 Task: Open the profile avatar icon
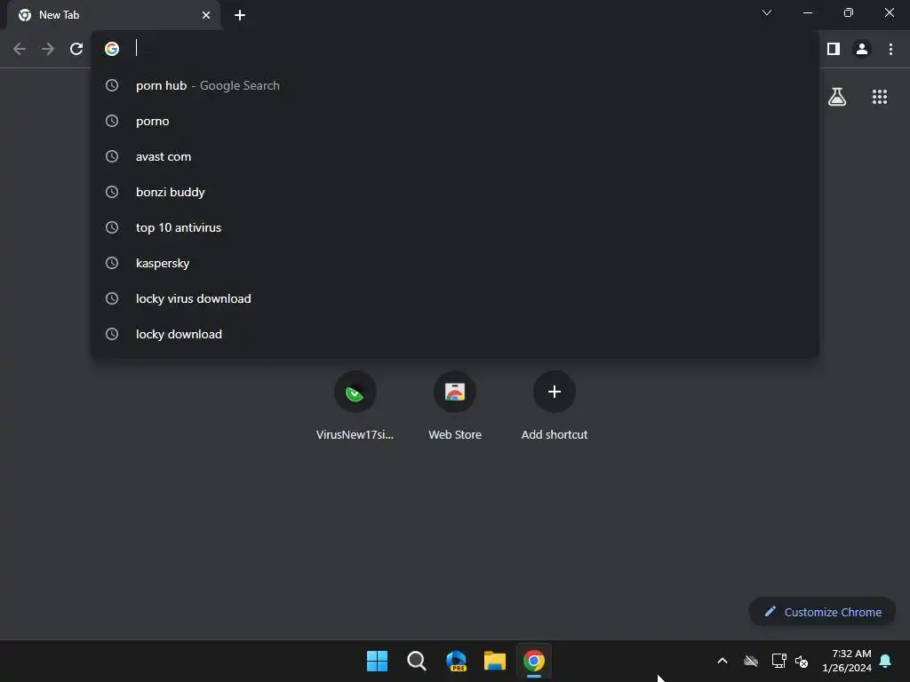(862, 49)
